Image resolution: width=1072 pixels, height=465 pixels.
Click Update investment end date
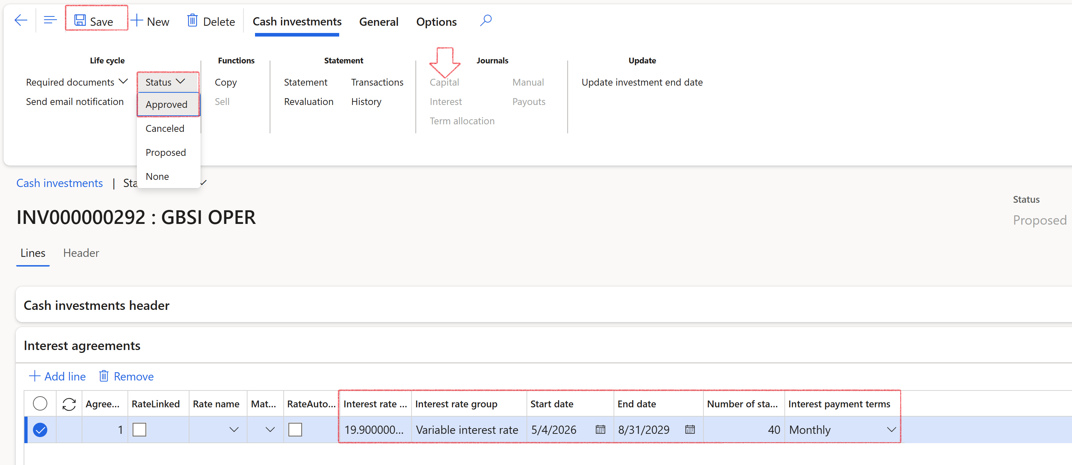[642, 82]
